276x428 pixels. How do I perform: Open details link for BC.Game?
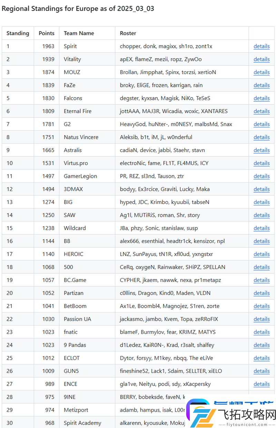point(262,280)
